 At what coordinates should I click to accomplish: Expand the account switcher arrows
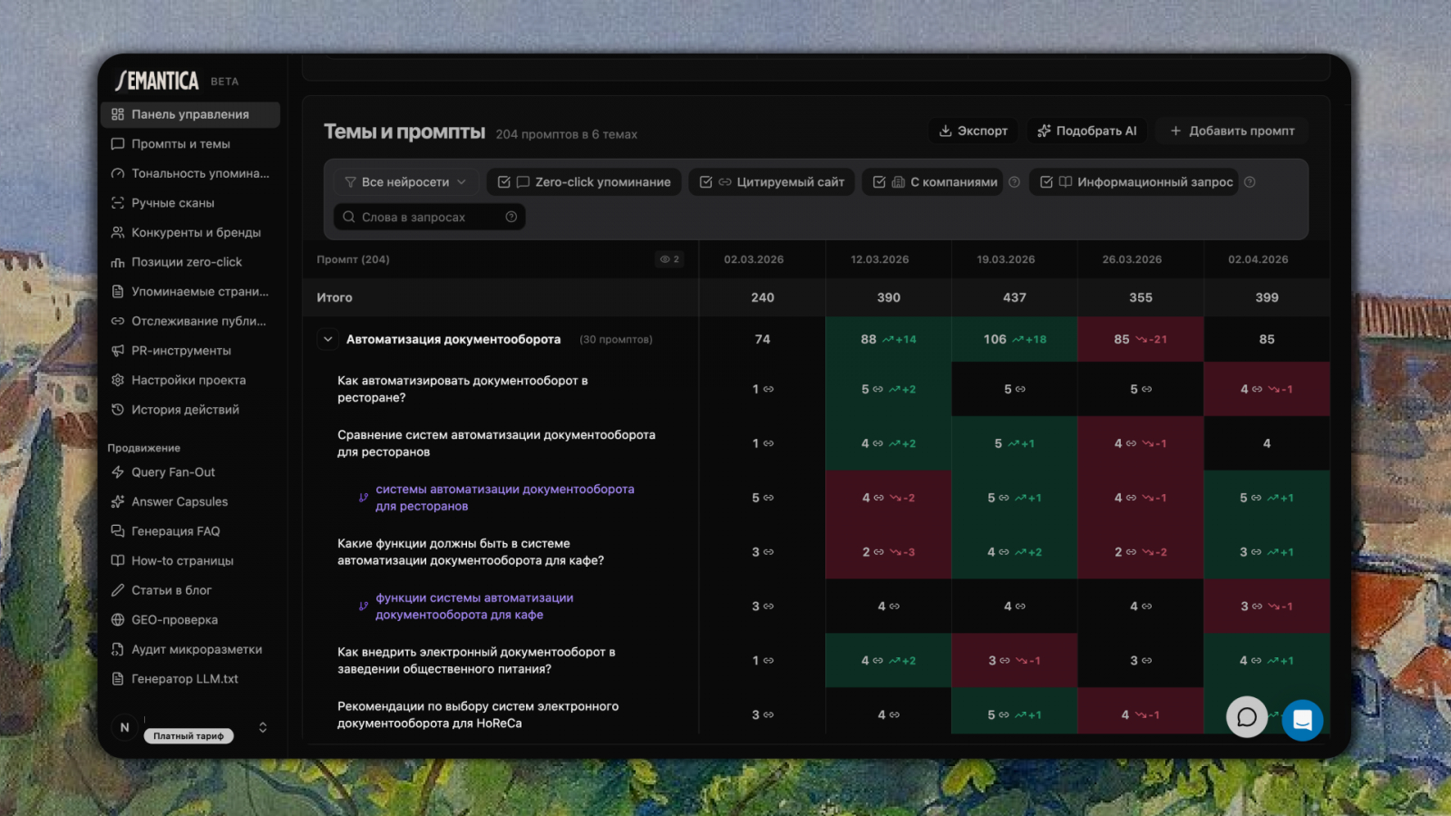click(263, 727)
